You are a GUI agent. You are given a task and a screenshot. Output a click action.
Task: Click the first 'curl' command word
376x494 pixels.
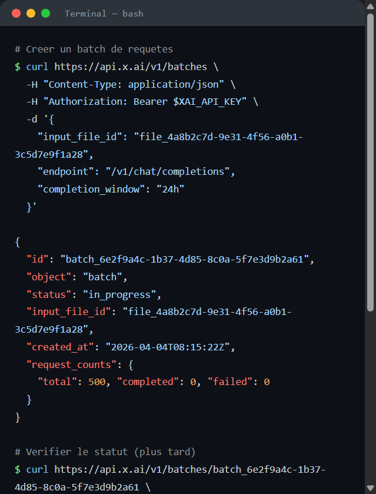[37, 67]
